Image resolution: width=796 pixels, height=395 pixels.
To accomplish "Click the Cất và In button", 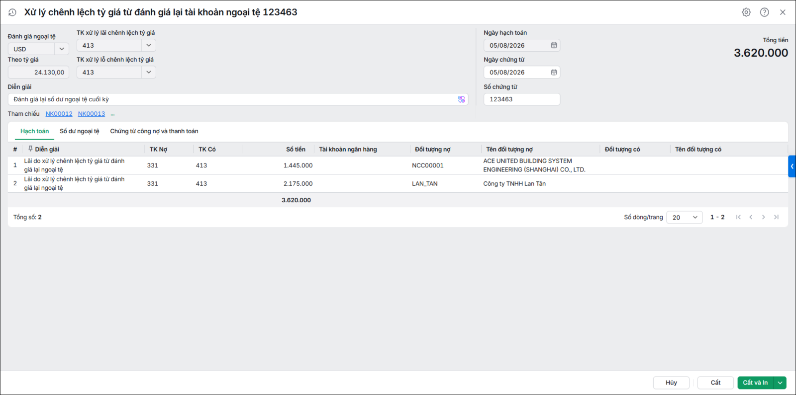I will click(755, 383).
